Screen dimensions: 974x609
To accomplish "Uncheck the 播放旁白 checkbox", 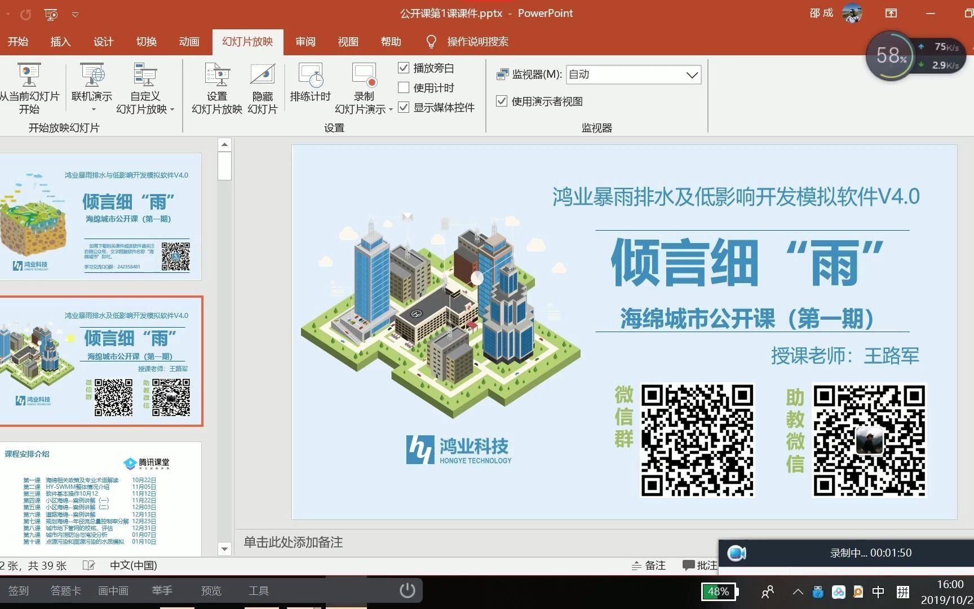I will pyautogui.click(x=404, y=68).
